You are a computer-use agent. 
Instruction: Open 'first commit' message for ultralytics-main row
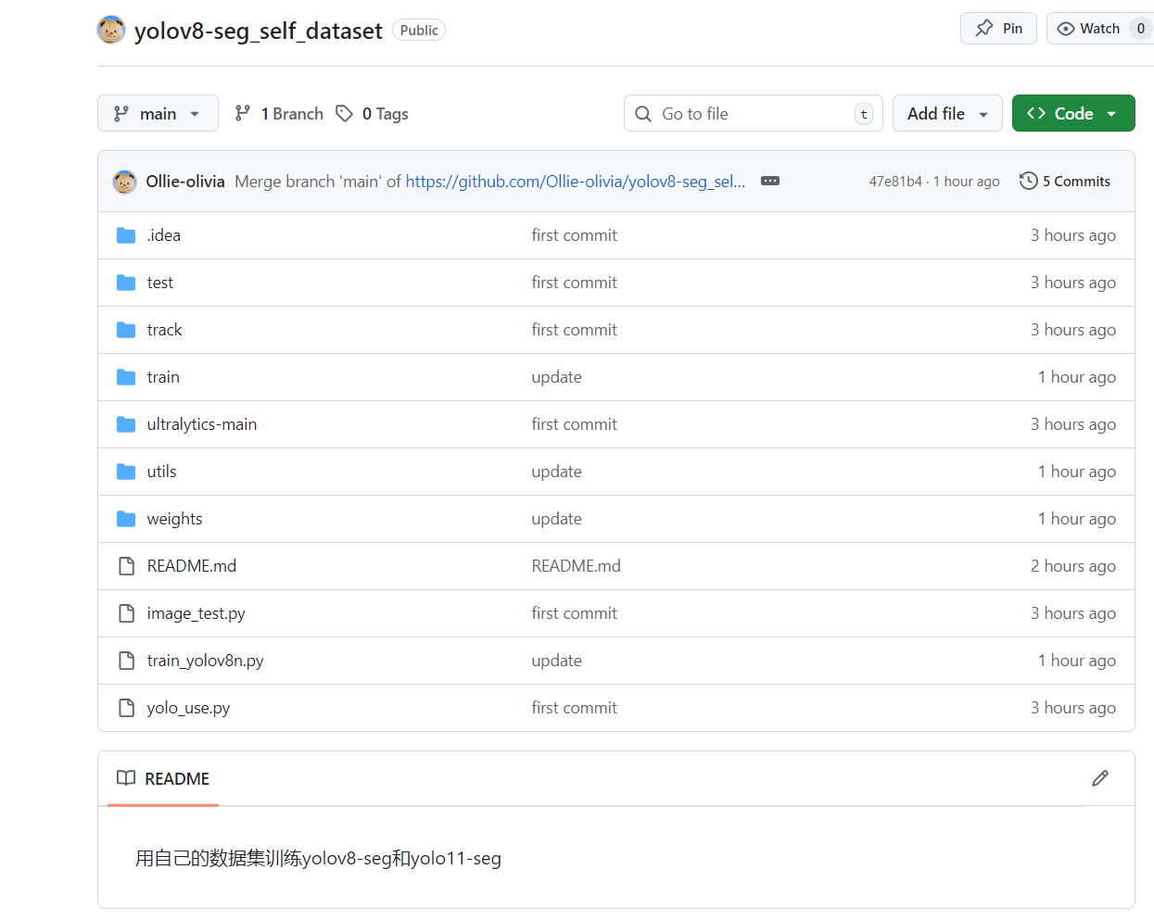click(x=574, y=424)
